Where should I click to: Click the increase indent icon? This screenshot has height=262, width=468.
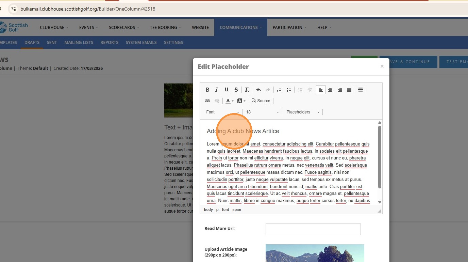(x=310, y=90)
